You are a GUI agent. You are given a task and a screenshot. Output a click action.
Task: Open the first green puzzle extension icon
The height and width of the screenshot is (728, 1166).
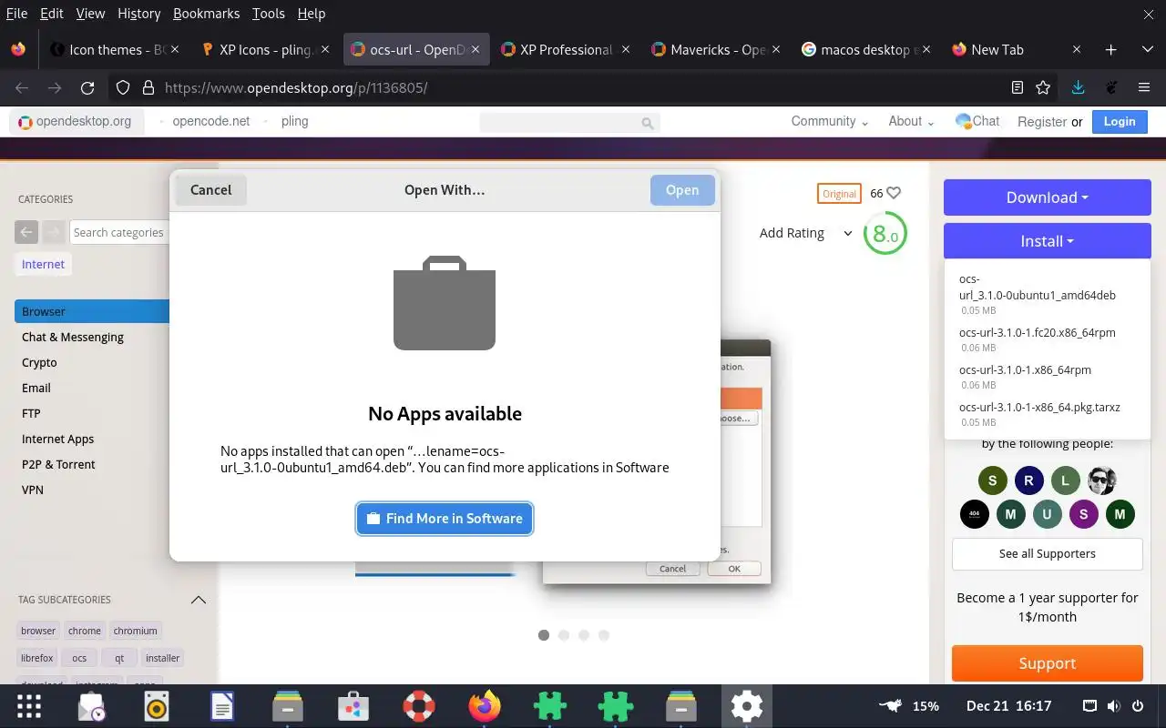pos(550,706)
